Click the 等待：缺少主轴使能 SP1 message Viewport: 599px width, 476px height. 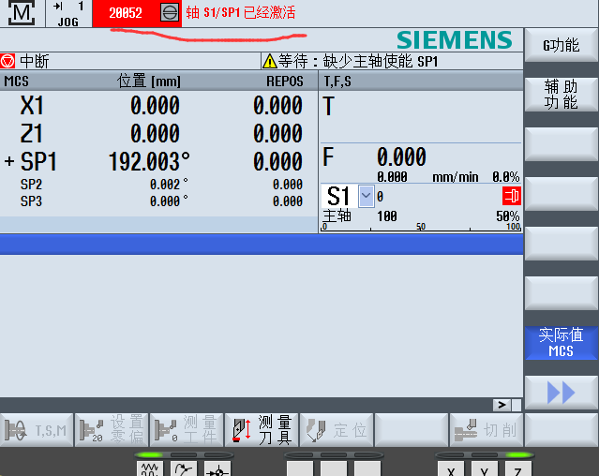358,61
